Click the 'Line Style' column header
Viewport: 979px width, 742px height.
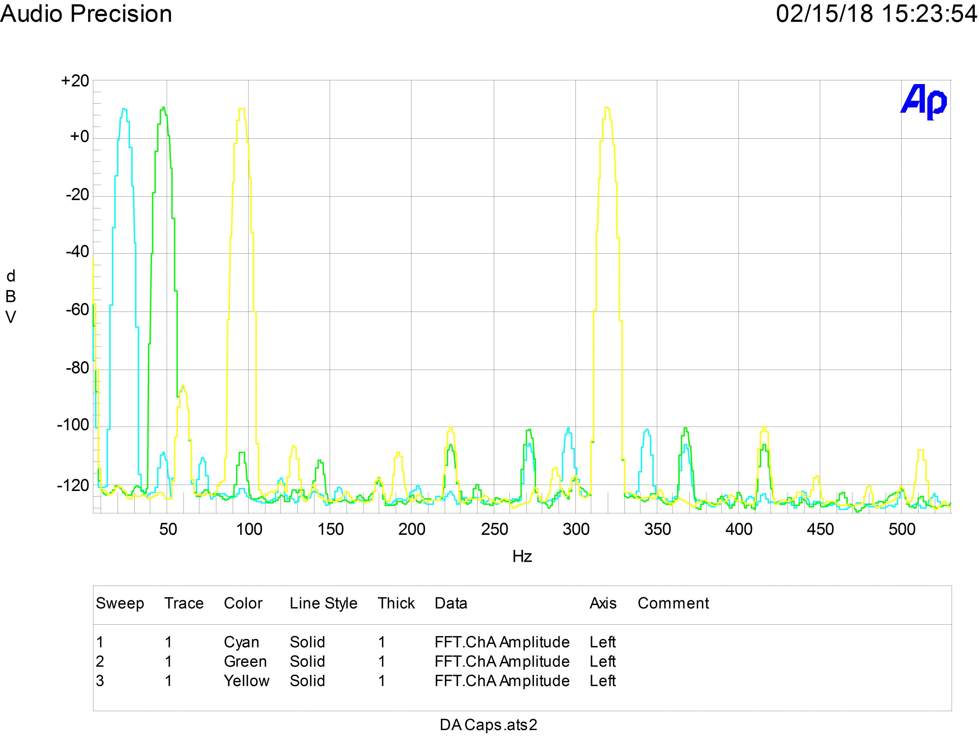323,604
